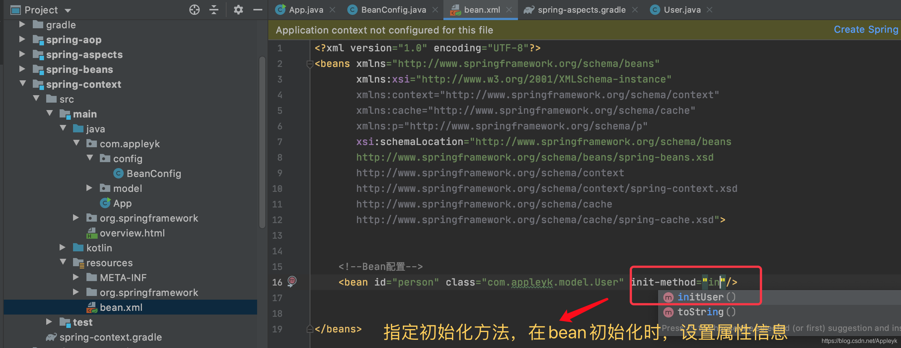This screenshot has width=901, height=348.
Task: Click the bean.xml file icon in tree
Action: pos(92,307)
